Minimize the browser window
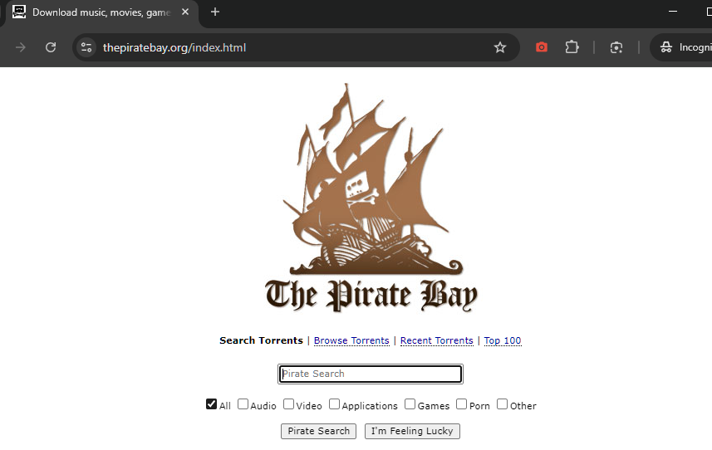 point(673,12)
